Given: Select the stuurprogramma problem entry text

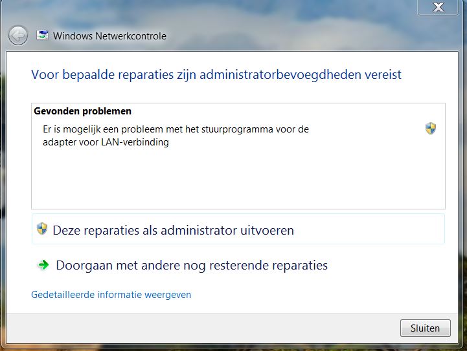Looking at the screenshot, I should click(x=176, y=136).
